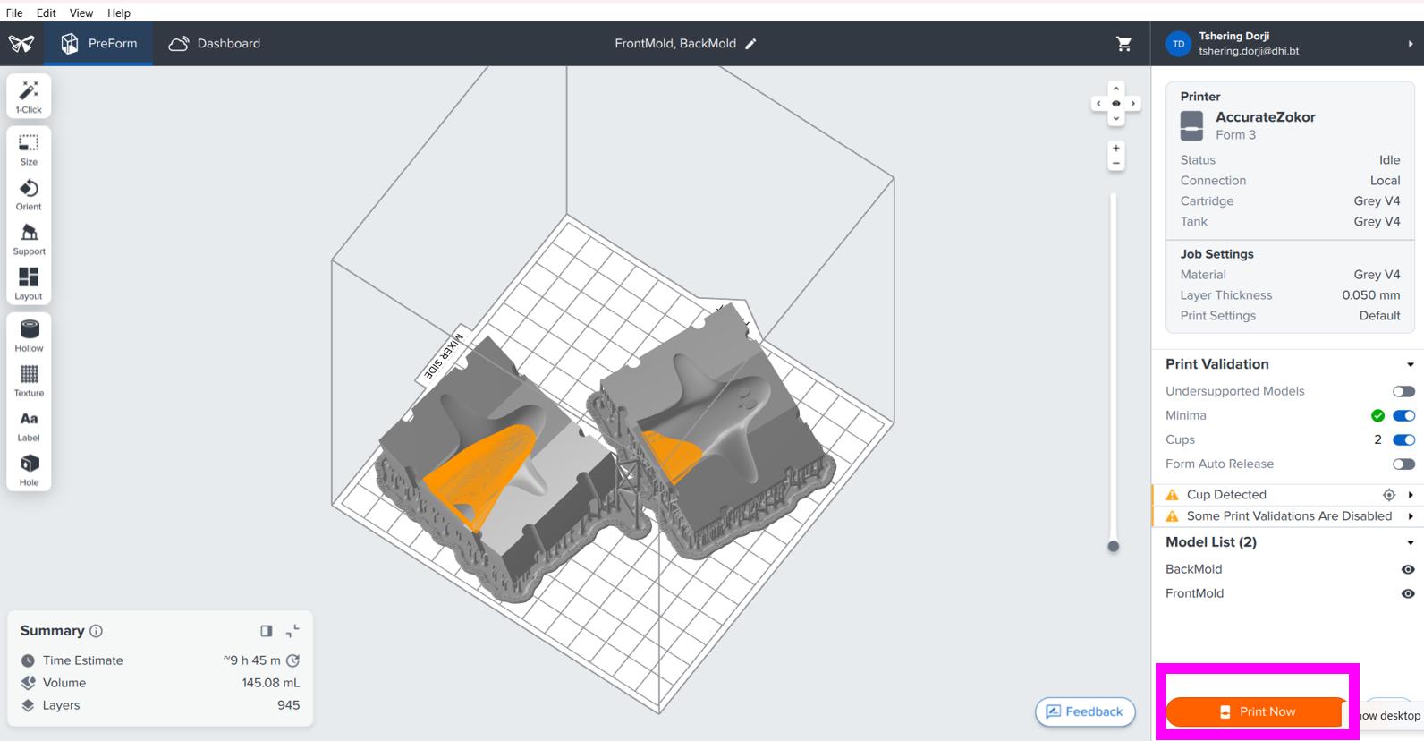
Task: Click the Formlabs butterfly logo
Action: click(x=21, y=44)
